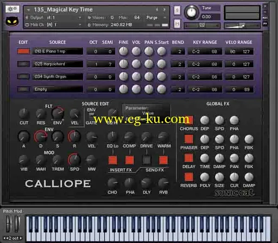
Task: Shift keyboard octave up arrow
Action: [21, 238]
